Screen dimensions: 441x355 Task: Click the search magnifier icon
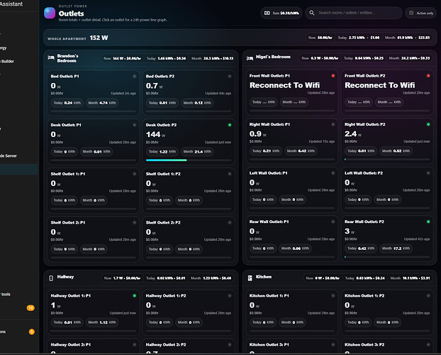pyautogui.click(x=312, y=13)
